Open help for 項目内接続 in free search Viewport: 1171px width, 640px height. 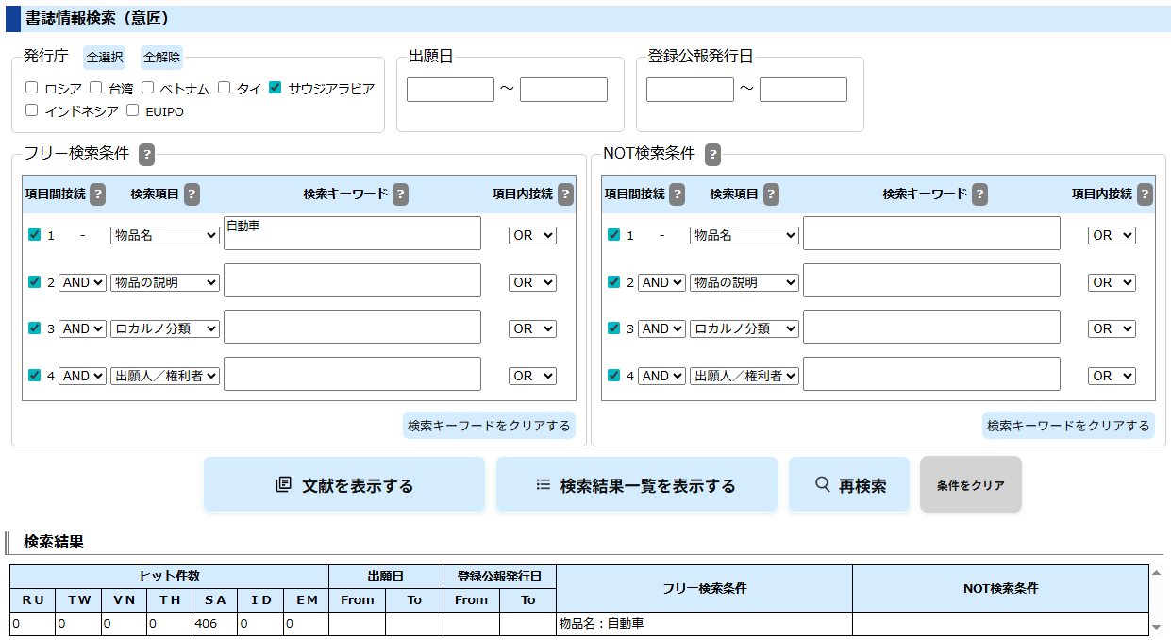pyautogui.click(x=565, y=194)
